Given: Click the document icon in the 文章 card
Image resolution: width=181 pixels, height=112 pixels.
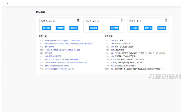Looking at the screenshot, I should (x=78, y=21).
